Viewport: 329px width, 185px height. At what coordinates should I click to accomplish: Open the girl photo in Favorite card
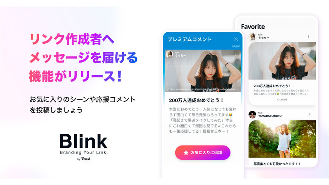(282, 61)
